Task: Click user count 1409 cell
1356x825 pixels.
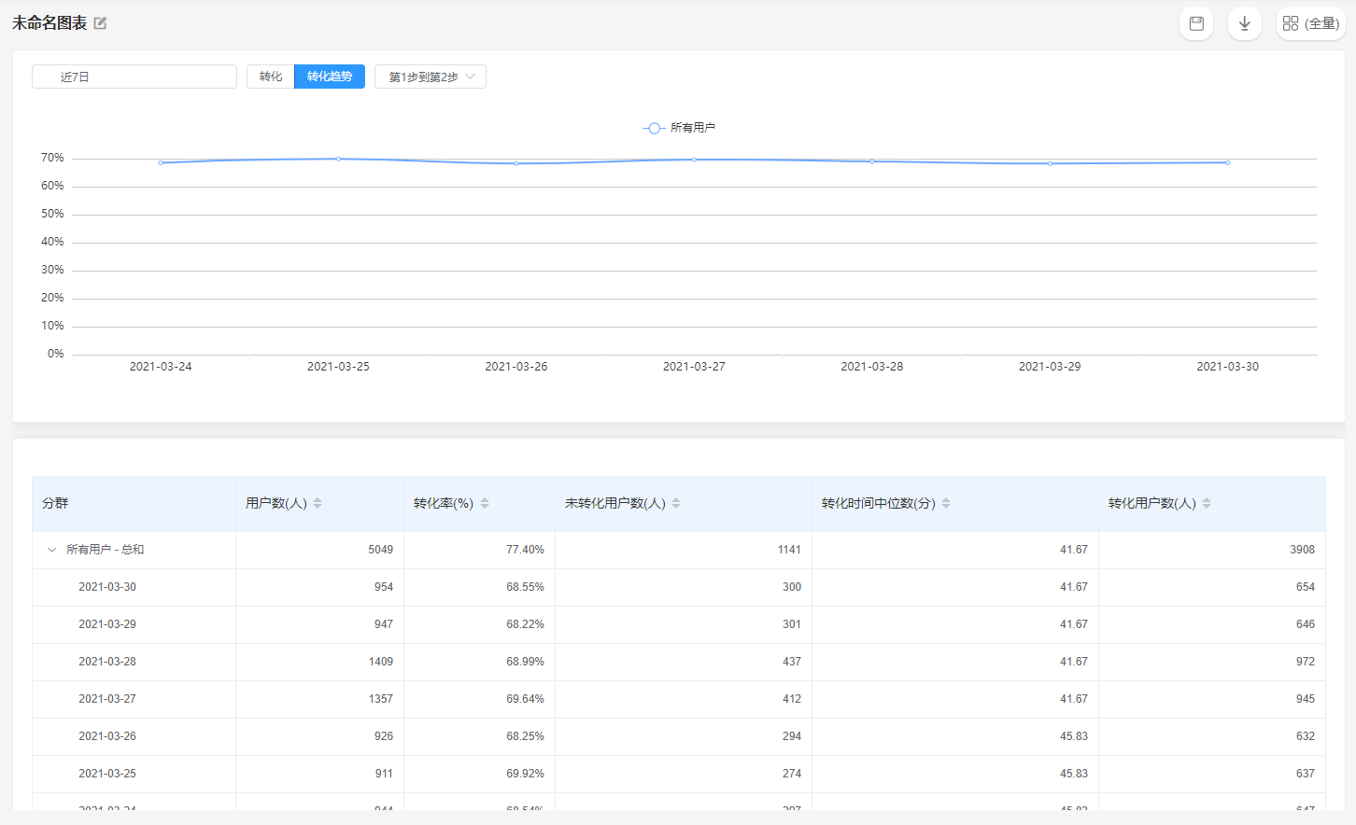Action: 381,662
